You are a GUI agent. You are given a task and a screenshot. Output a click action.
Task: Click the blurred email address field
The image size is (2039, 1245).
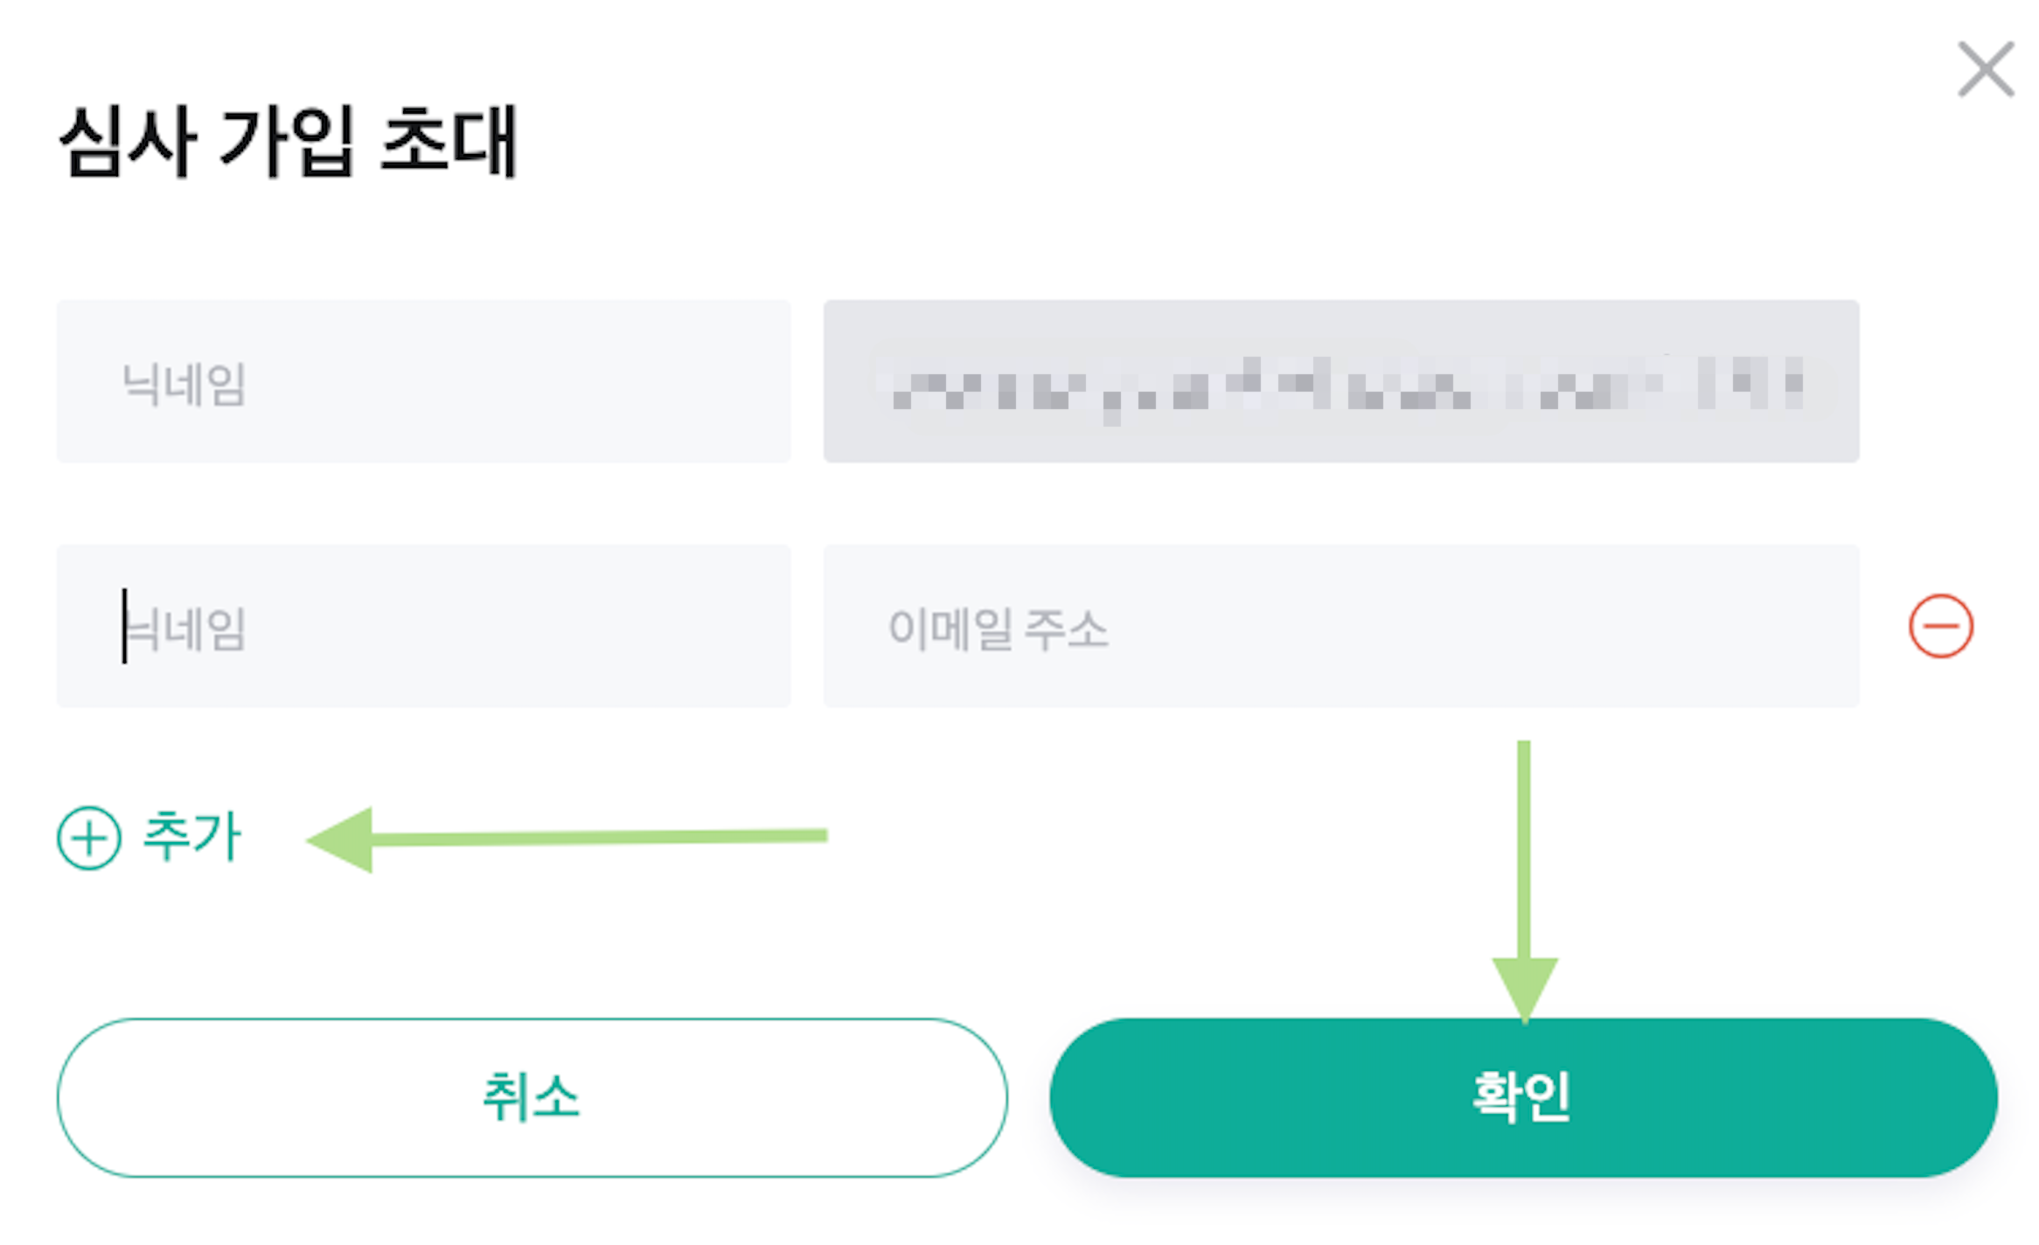[1341, 381]
